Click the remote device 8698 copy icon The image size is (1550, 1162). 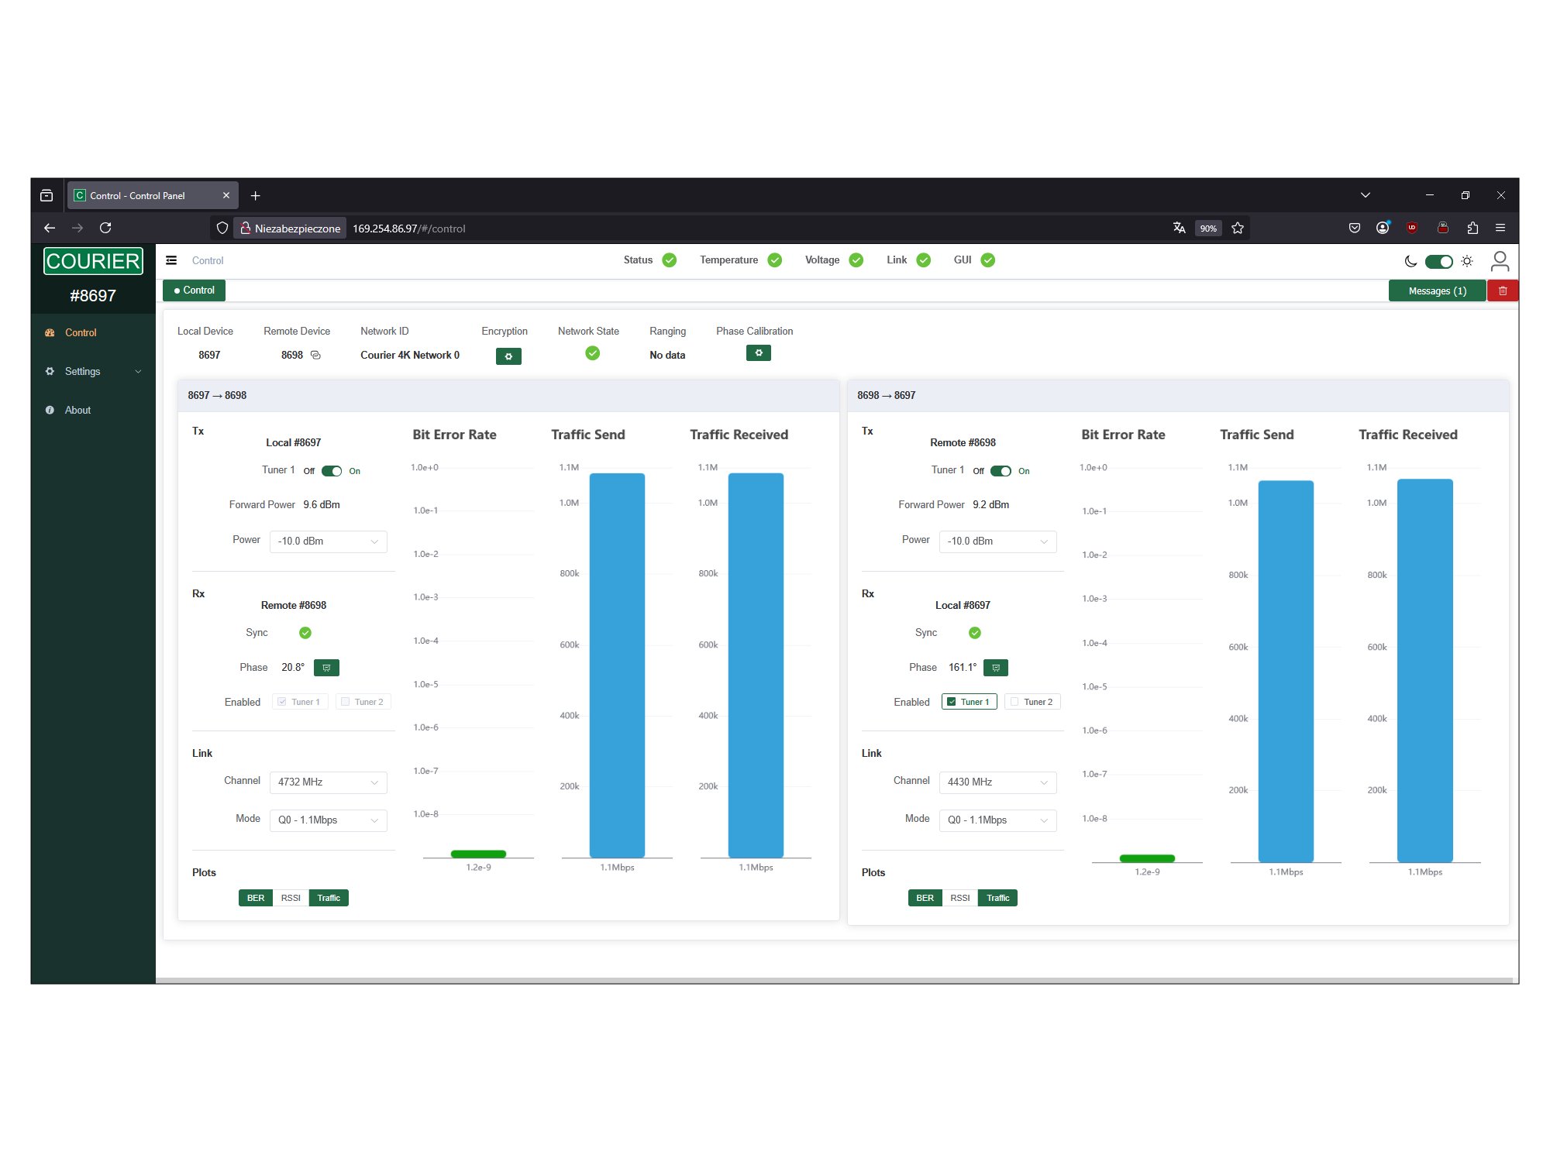pyautogui.click(x=315, y=355)
